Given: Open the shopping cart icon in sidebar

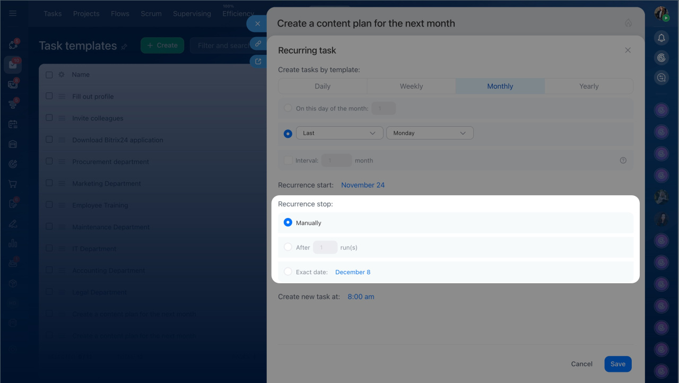Looking at the screenshot, I should 13,184.
